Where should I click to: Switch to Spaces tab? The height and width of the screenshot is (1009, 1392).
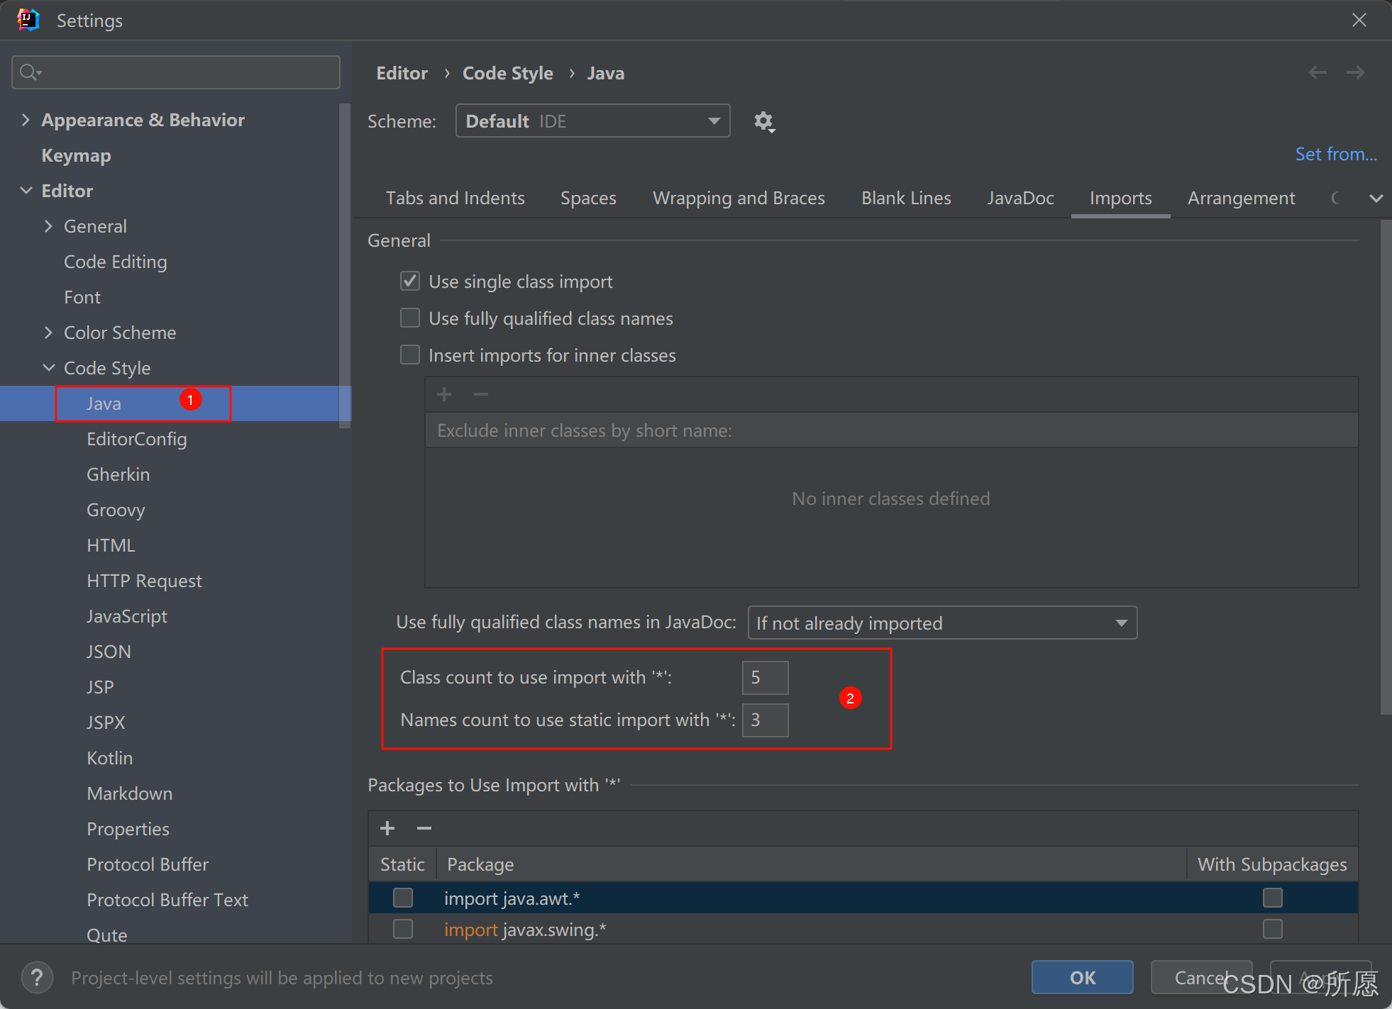[x=588, y=198]
